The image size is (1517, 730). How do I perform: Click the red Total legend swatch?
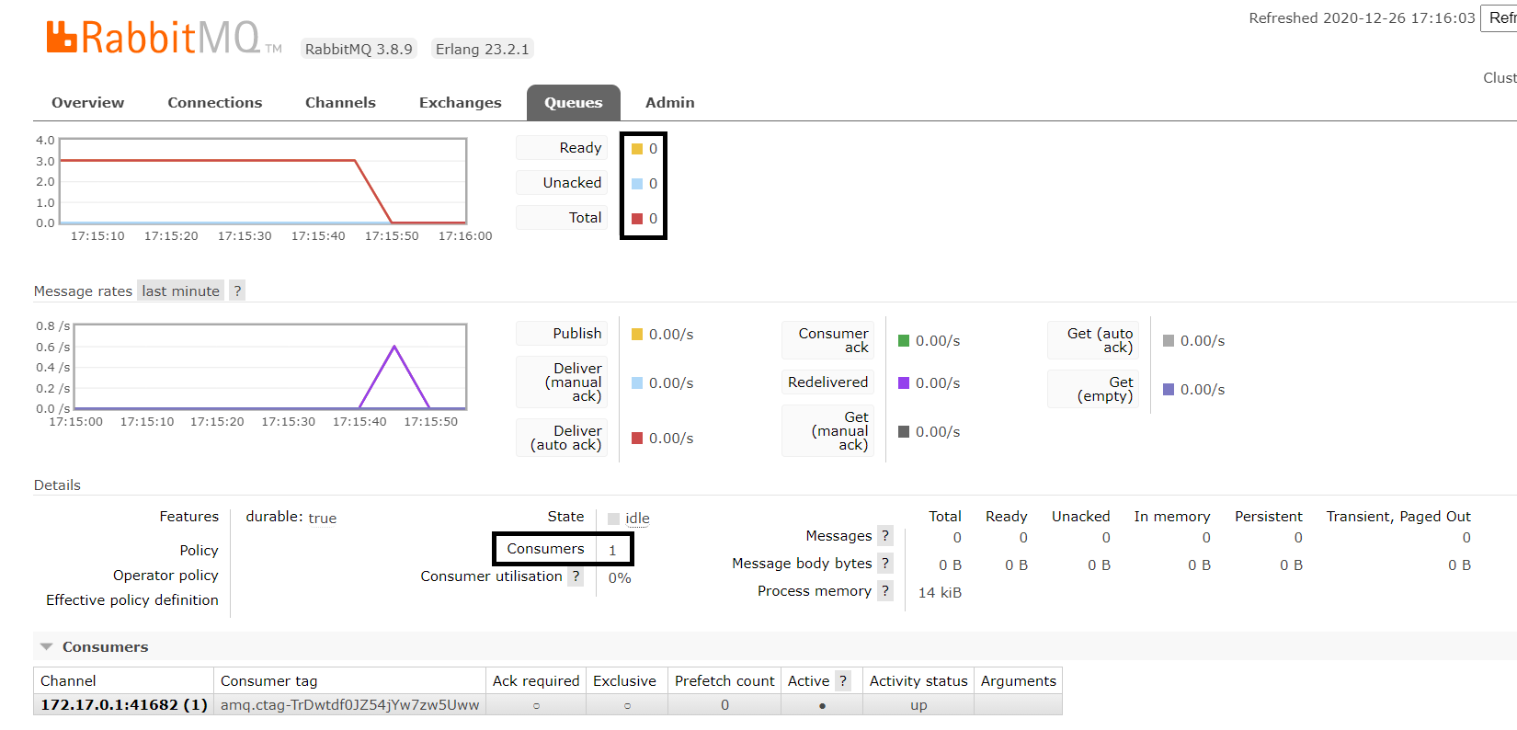[637, 218]
